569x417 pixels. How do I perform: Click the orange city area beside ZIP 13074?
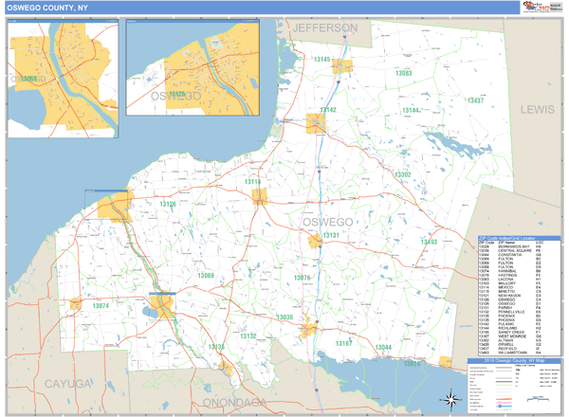pos(75,305)
